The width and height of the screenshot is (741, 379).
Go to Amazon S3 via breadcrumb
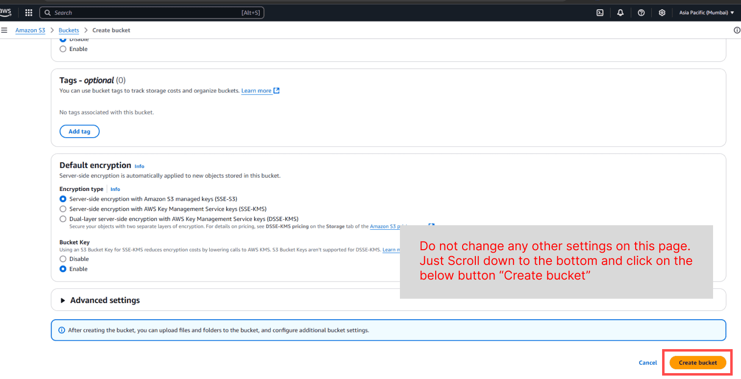tap(30, 30)
